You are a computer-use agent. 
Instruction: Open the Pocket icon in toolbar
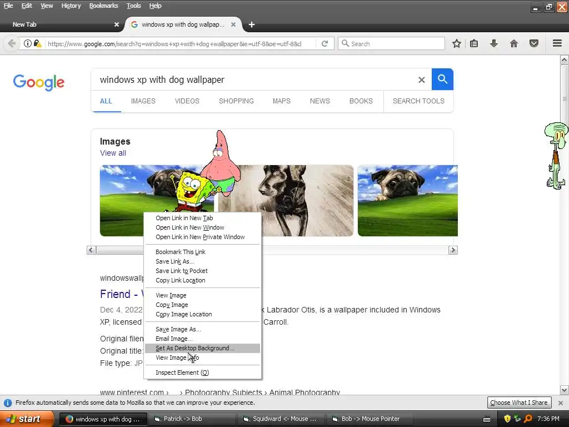[x=534, y=43]
